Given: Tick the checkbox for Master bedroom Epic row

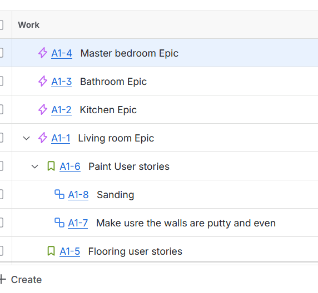Looking at the screenshot, I should pyautogui.click(x=1, y=53).
